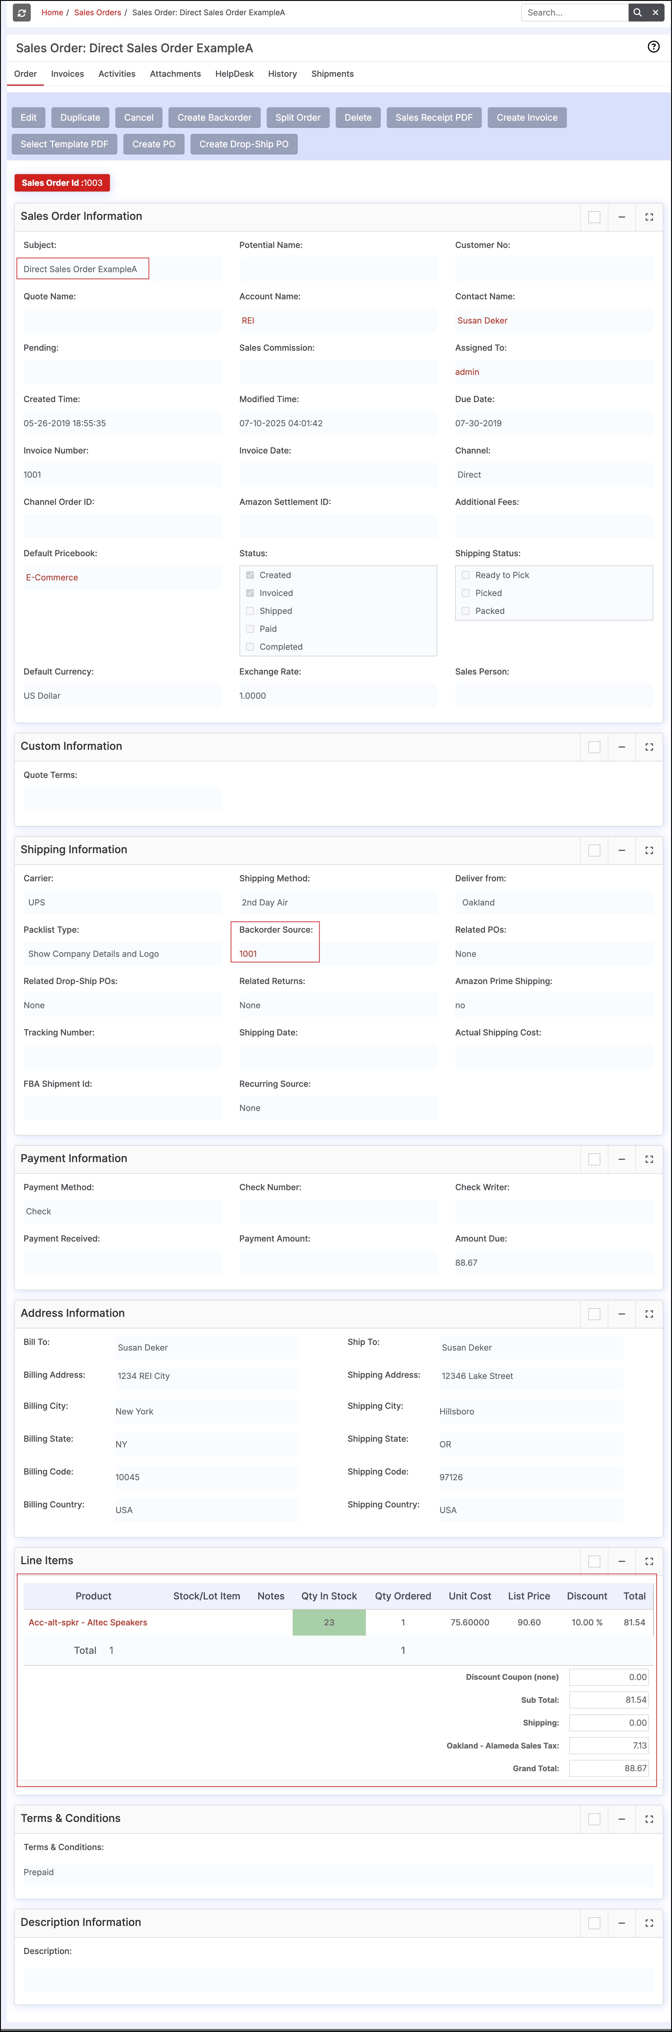Viewport: 672px width, 2032px height.
Task: Toggle the Packed shipping status checkbox
Action: click(465, 611)
